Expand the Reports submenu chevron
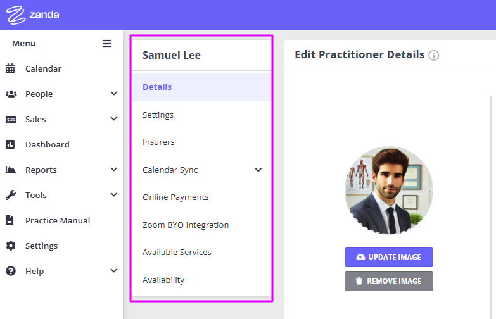496x319 pixels. 114,170
